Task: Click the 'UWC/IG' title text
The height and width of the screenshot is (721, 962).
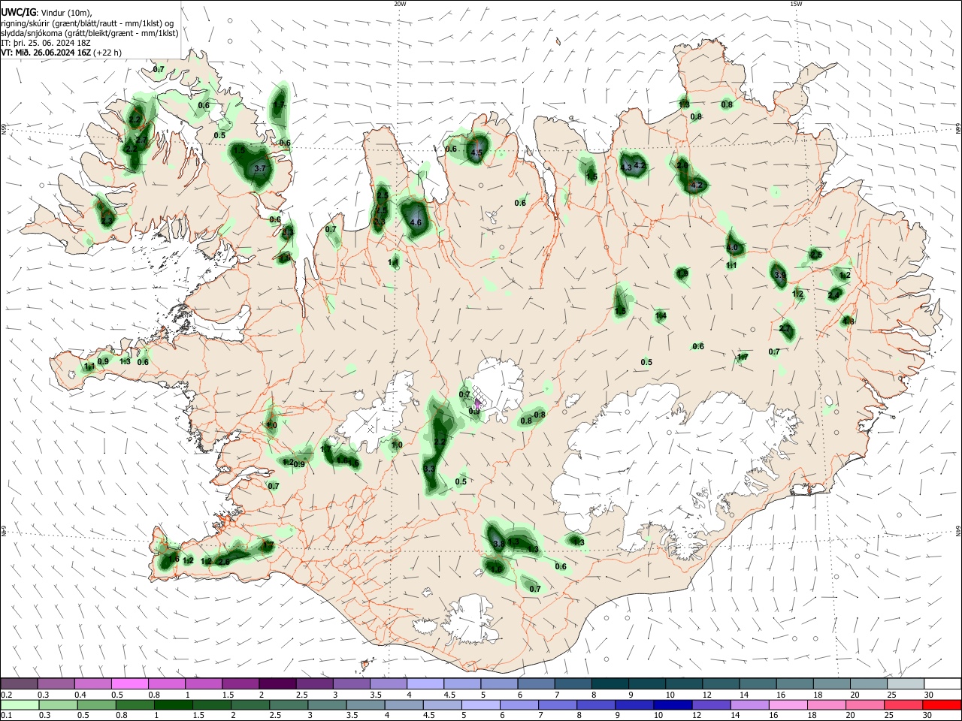Action: [x=18, y=12]
